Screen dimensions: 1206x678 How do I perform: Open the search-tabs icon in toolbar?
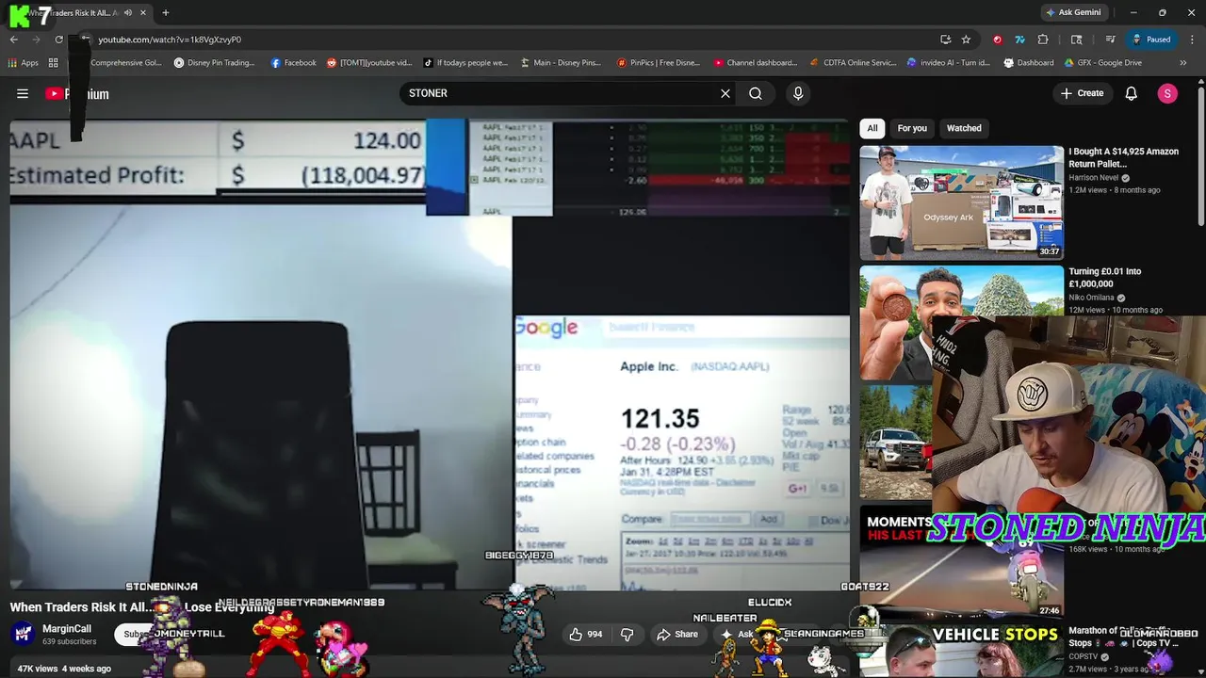[1077, 40]
